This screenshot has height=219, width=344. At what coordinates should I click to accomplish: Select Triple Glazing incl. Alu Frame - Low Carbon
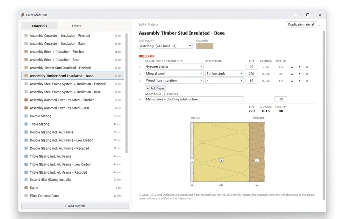point(73,164)
